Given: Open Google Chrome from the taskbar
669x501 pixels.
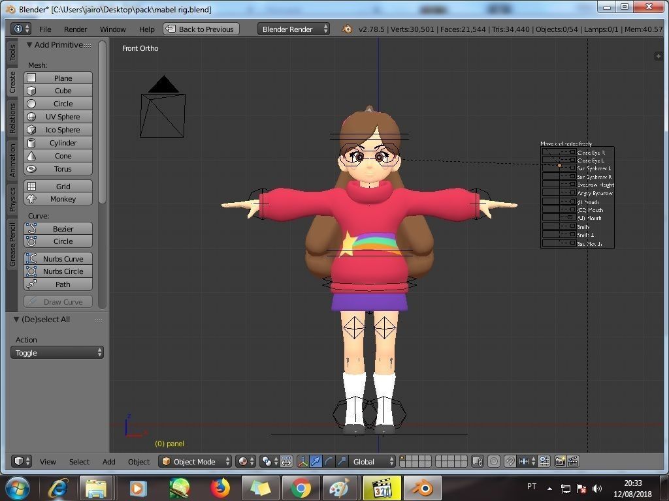Looking at the screenshot, I should (x=301, y=488).
